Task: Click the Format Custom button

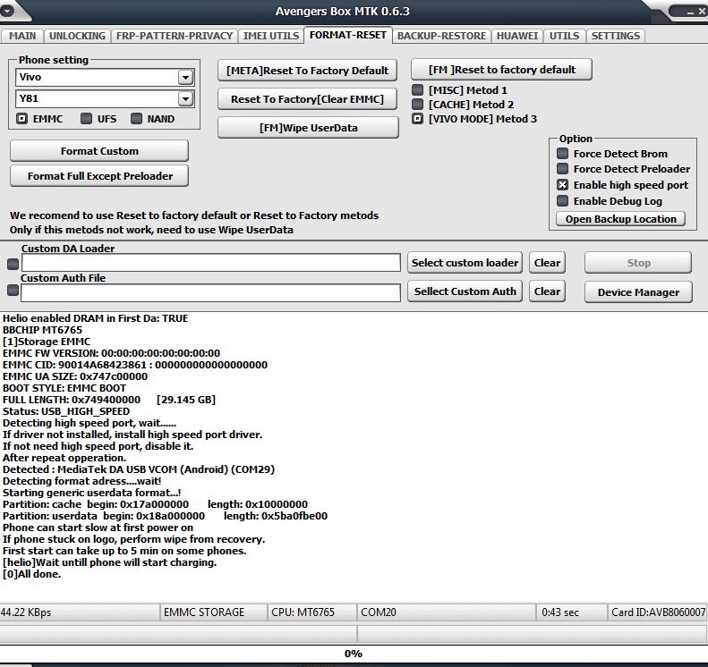Action: click(x=99, y=151)
